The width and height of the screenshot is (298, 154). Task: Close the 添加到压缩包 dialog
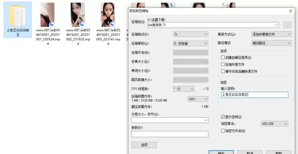(290, 11)
